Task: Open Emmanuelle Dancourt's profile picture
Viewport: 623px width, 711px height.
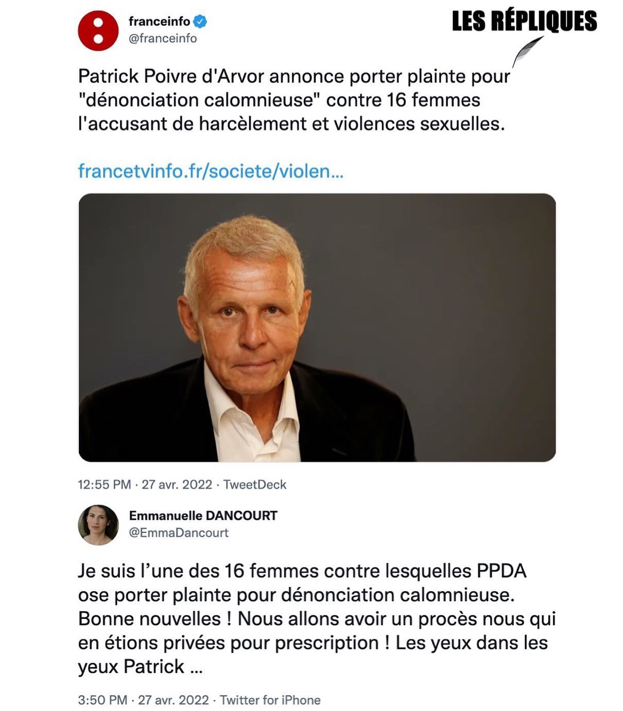Action: pos(98,524)
